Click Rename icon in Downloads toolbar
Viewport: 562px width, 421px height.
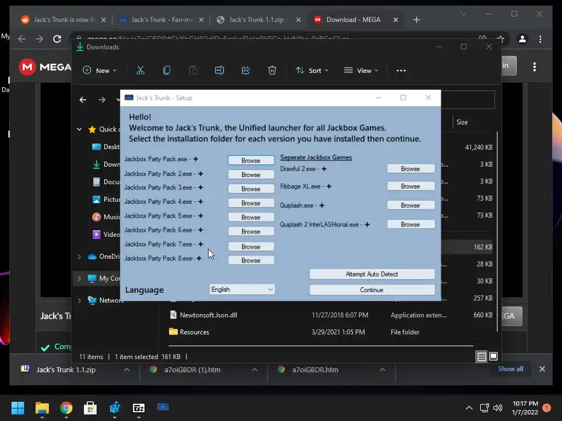(220, 70)
